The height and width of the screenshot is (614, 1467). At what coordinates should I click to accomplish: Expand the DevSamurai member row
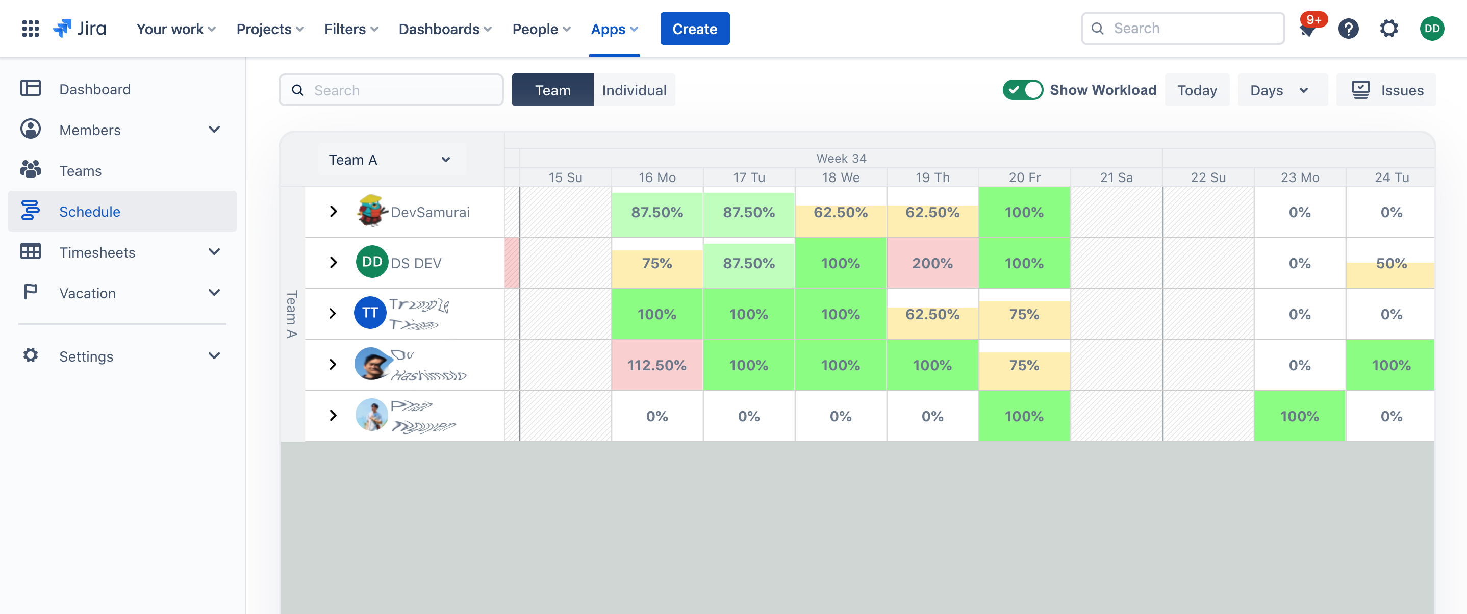tap(333, 211)
